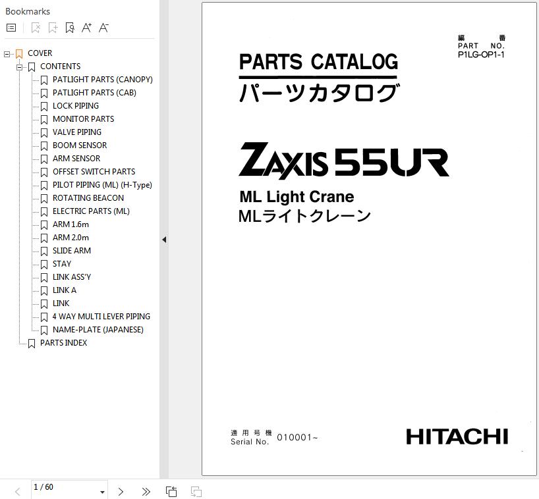Click the ML Light Crane subtitle
Viewport: 539px width, 499px height.
coord(297,197)
